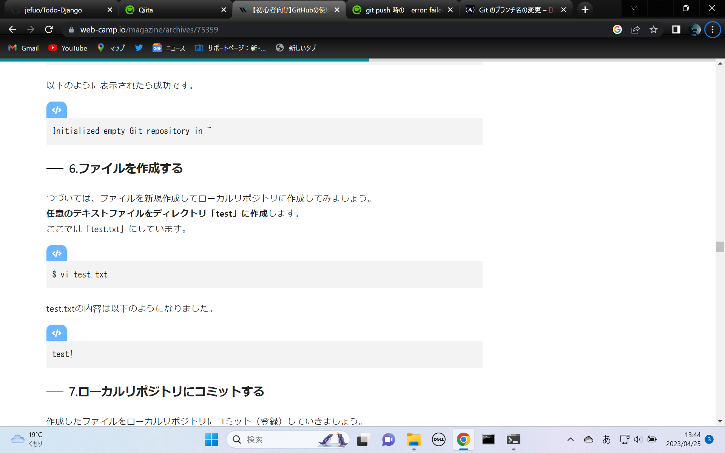Click code icon above vi test.txt block

coord(57,253)
